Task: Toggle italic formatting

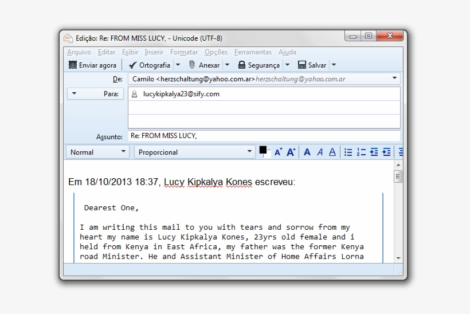Action: click(x=320, y=152)
